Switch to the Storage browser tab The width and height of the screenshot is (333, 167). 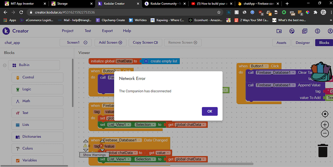point(72,4)
